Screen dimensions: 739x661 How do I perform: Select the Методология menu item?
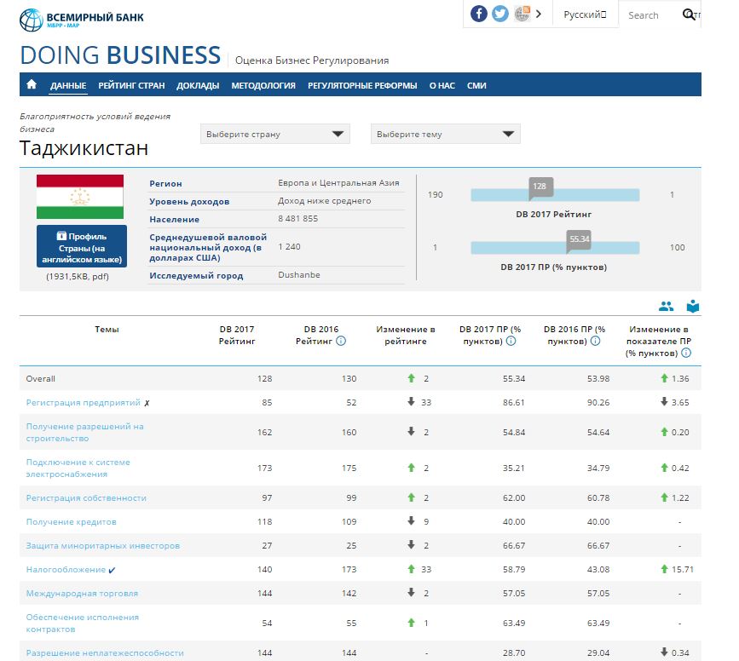pyautogui.click(x=263, y=85)
